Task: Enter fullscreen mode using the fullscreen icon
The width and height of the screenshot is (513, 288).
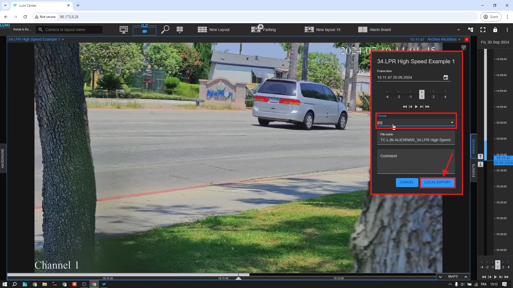Action: [x=483, y=30]
